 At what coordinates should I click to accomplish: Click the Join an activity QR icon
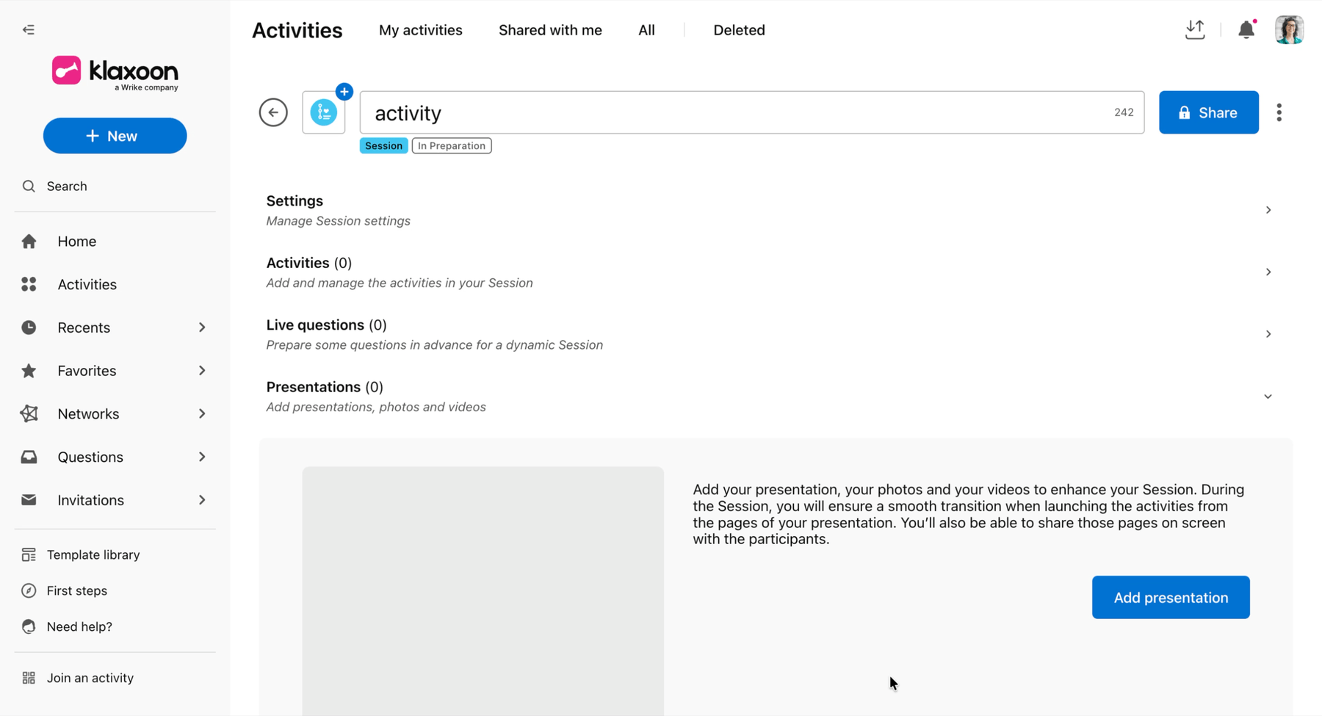[29, 678]
